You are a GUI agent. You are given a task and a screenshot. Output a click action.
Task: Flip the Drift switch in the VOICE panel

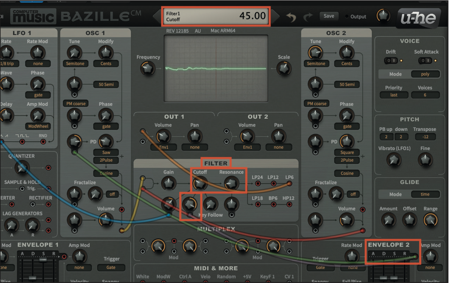click(x=390, y=60)
